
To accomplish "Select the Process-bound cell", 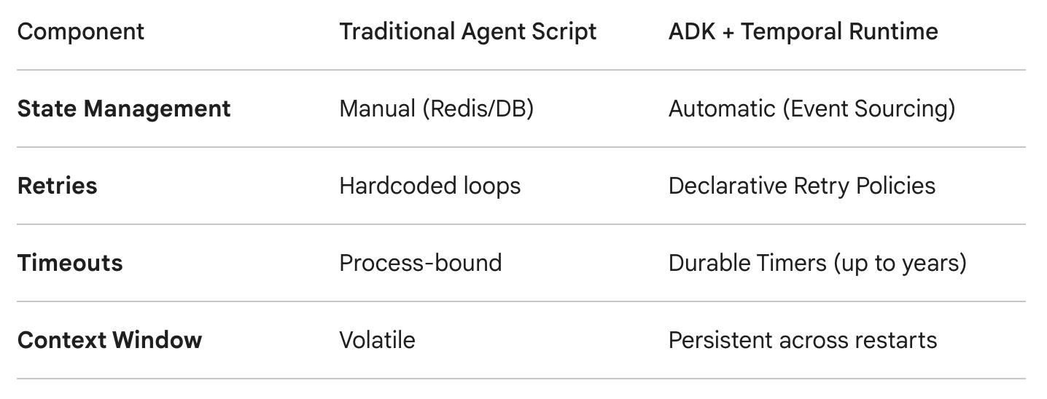I will [x=421, y=263].
